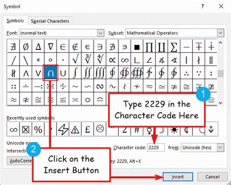231x185 pixels.
Task: Click the symbol grid scrollbar thumb
Action: [220, 74]
